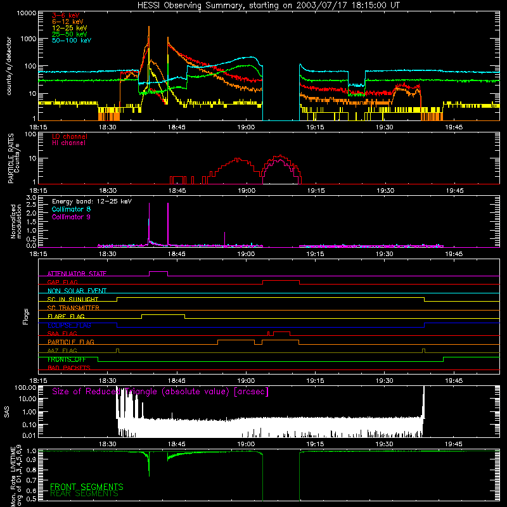The width and height of the screenshot is (507, 507).
Task: Select the Collimator 9 legend label
Action: coord(71,217)
